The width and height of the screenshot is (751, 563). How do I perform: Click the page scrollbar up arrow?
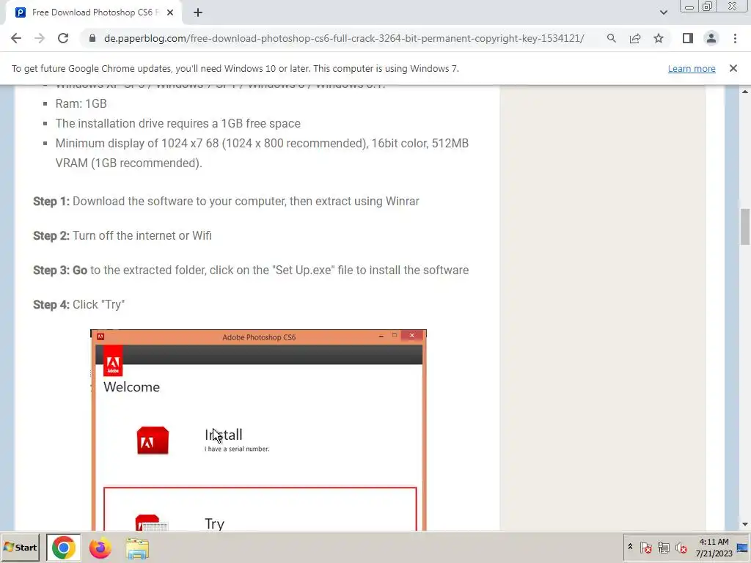click(x=745, y=92)
